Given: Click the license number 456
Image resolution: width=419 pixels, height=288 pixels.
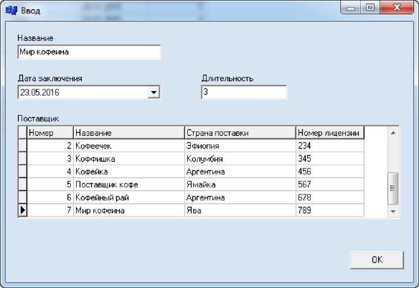Looking at the screenshot, I should click(x=330, y=172).
